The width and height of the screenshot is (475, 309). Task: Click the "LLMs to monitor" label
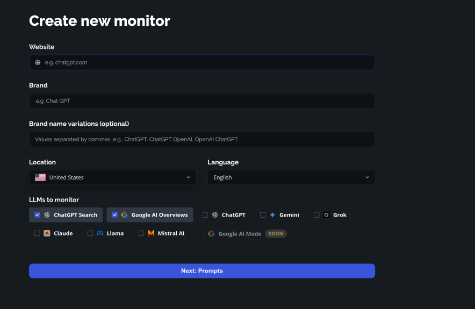tap(54, 199)
